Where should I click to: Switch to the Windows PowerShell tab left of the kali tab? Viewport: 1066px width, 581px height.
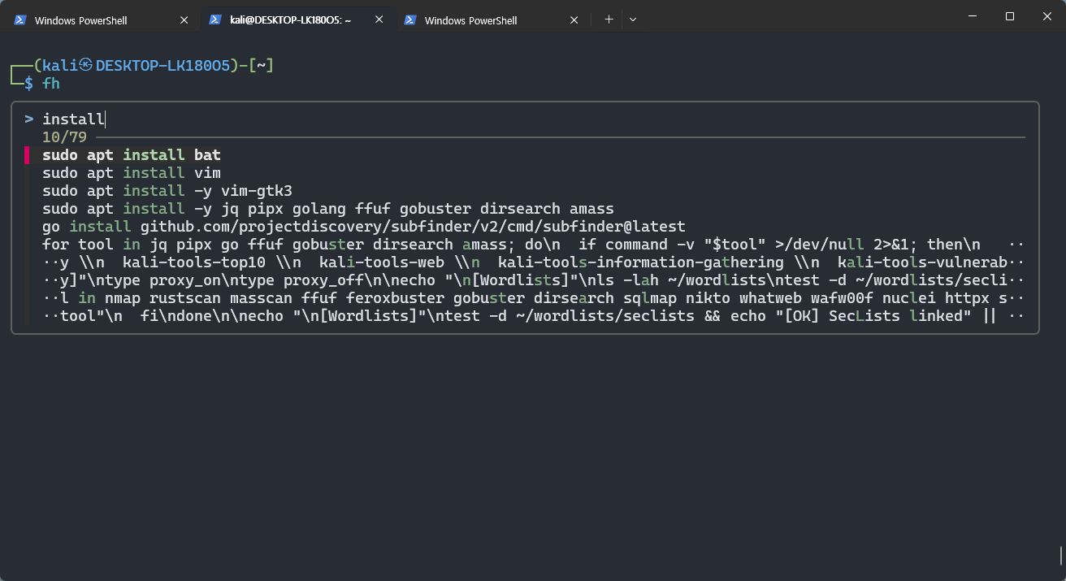103,20
